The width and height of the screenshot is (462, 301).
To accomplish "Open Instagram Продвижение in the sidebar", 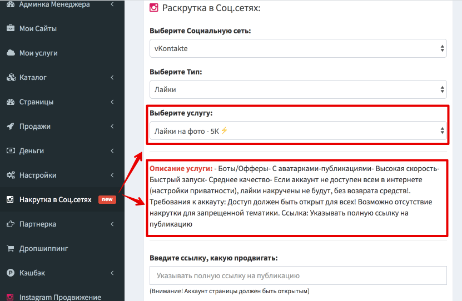I will point(60,297).
